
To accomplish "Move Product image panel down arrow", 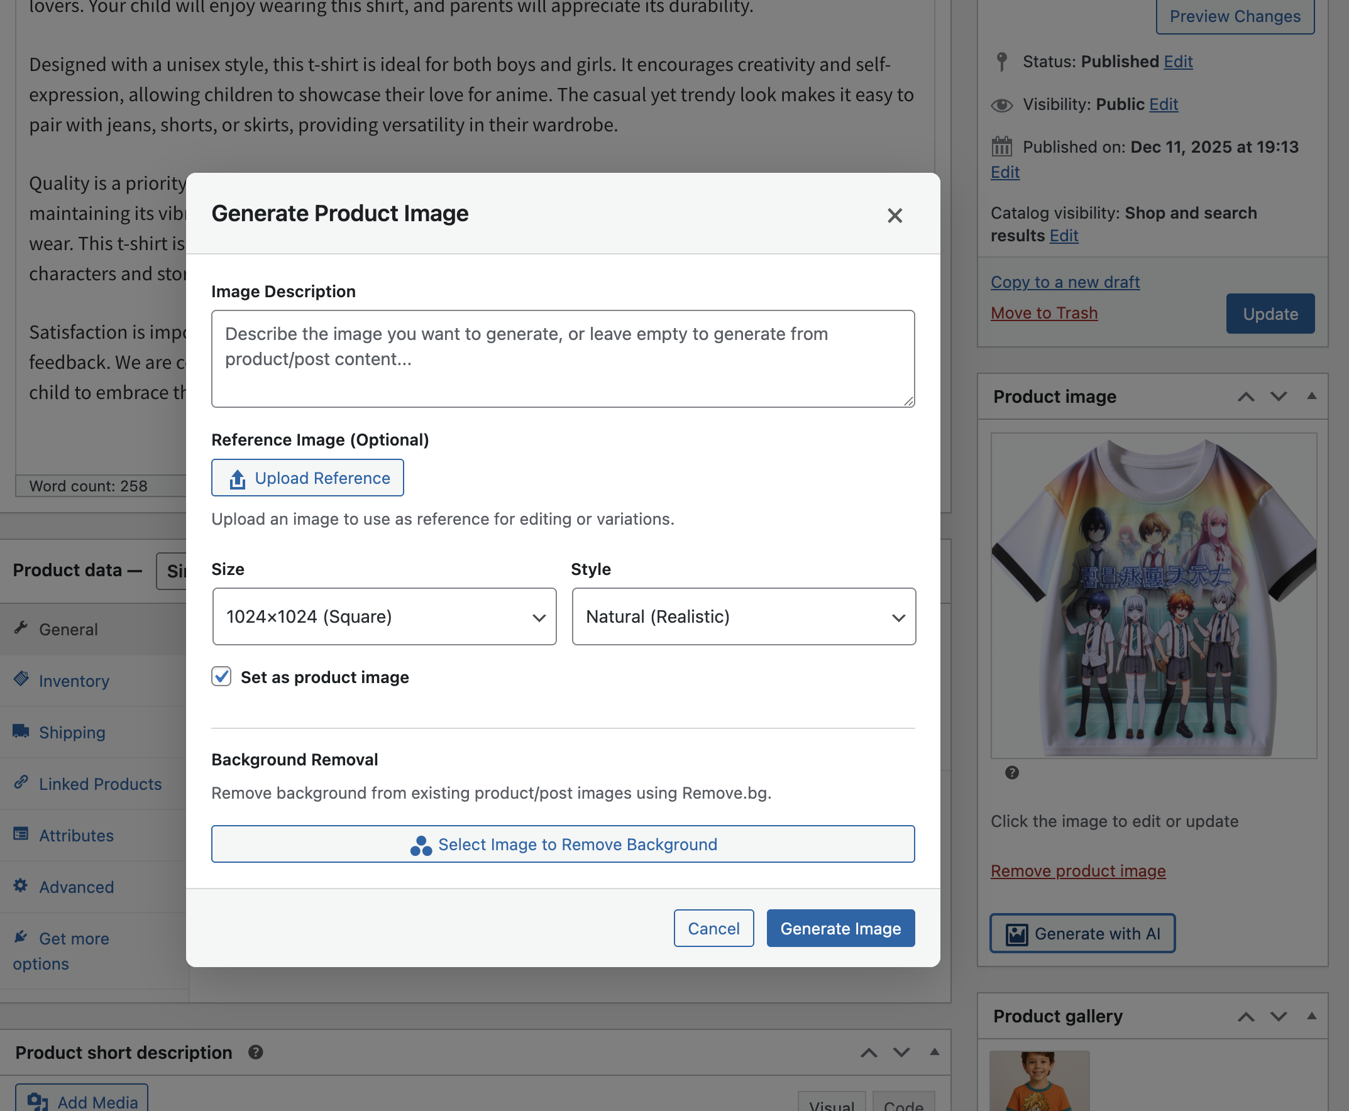I will click(1279, 397).
